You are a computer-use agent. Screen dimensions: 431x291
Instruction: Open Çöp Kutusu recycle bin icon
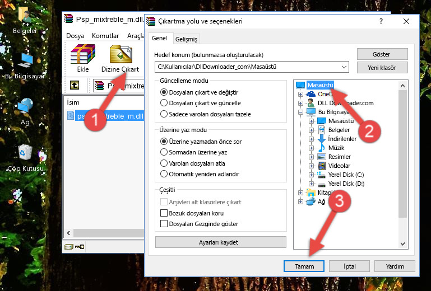pyautogui.click(x=25, y=158)
